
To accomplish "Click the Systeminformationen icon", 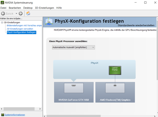I will pos(2,115).
